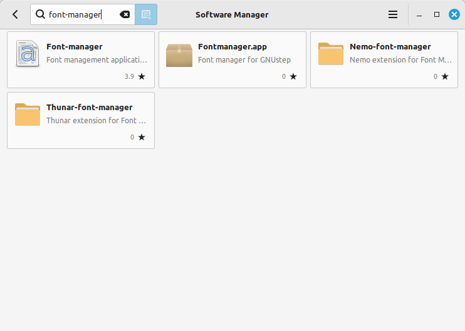Viewport: 465px width, 331px height.
Task: Select the Fontmanager.app title
Action: coord(232,46)
